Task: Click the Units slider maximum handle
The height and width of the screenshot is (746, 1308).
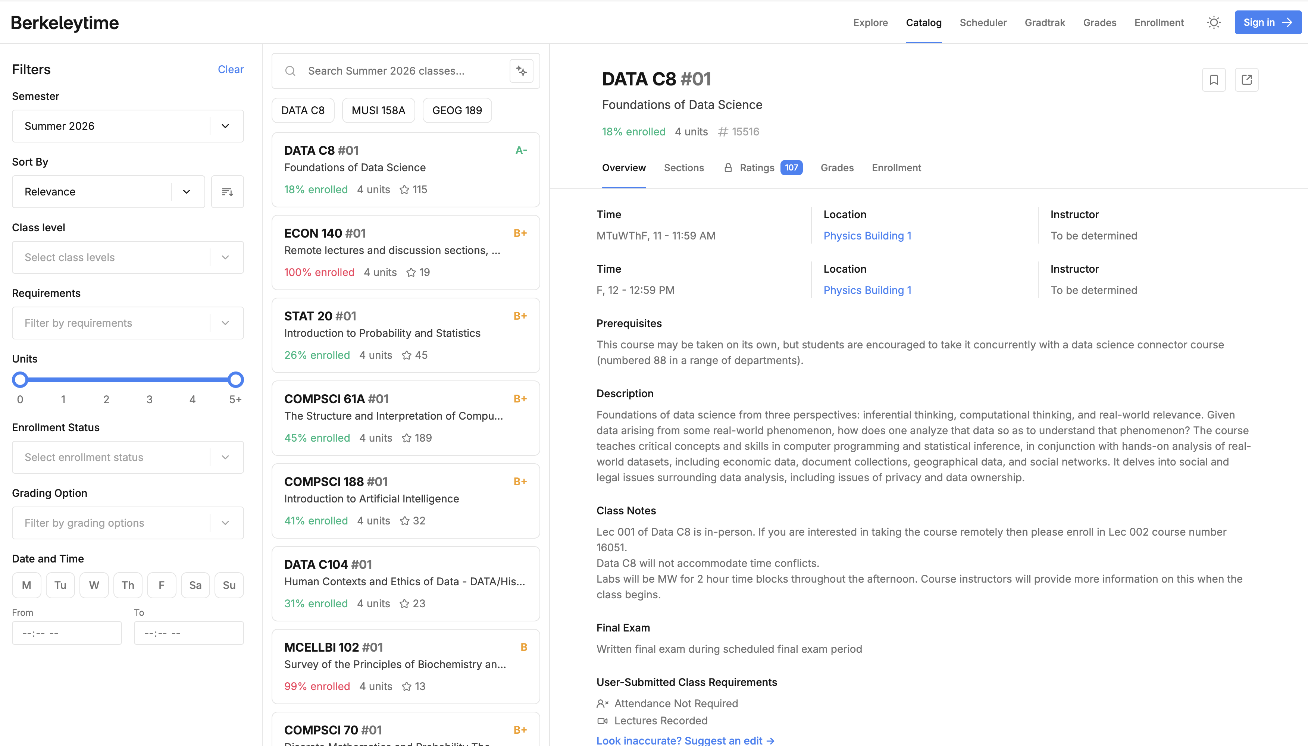Action: 236,380
